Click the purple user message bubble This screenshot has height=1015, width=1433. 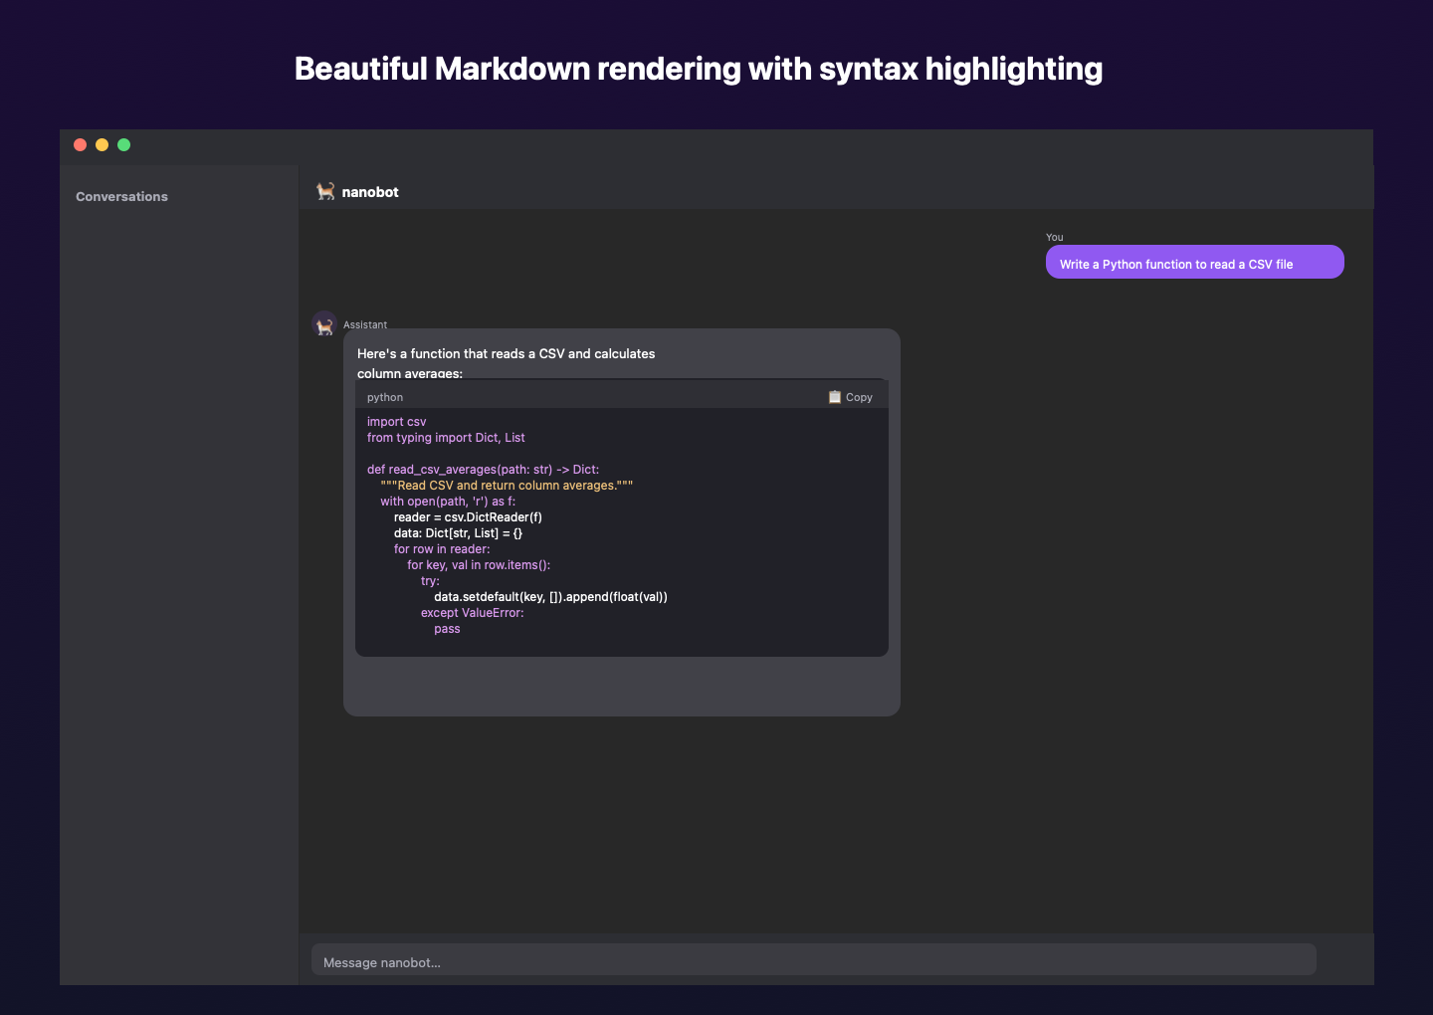point(1194,262)
